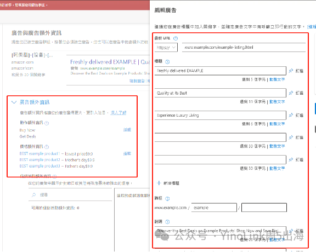Click the empty second path field
Screen dimensions: 316x252
(264, 208)
